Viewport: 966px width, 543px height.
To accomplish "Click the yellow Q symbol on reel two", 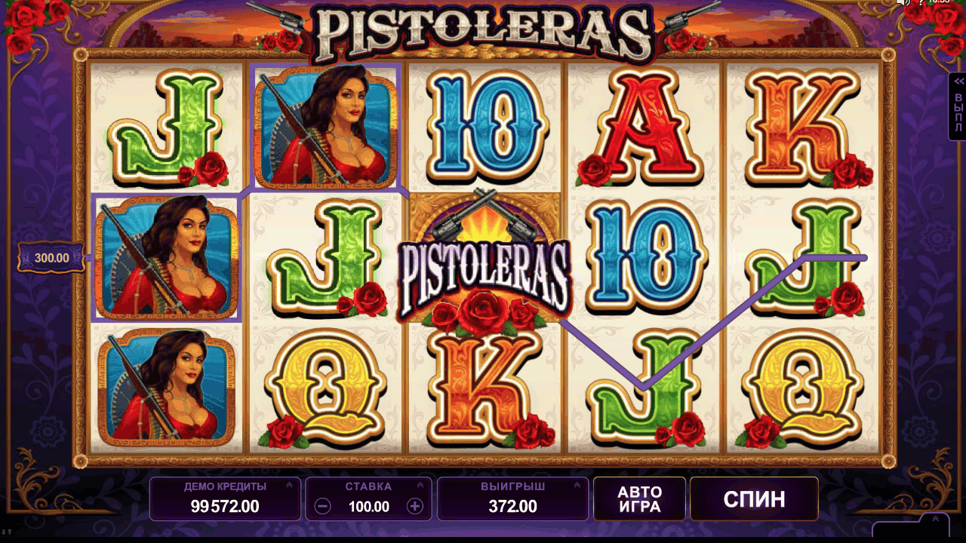I will 325,388.
